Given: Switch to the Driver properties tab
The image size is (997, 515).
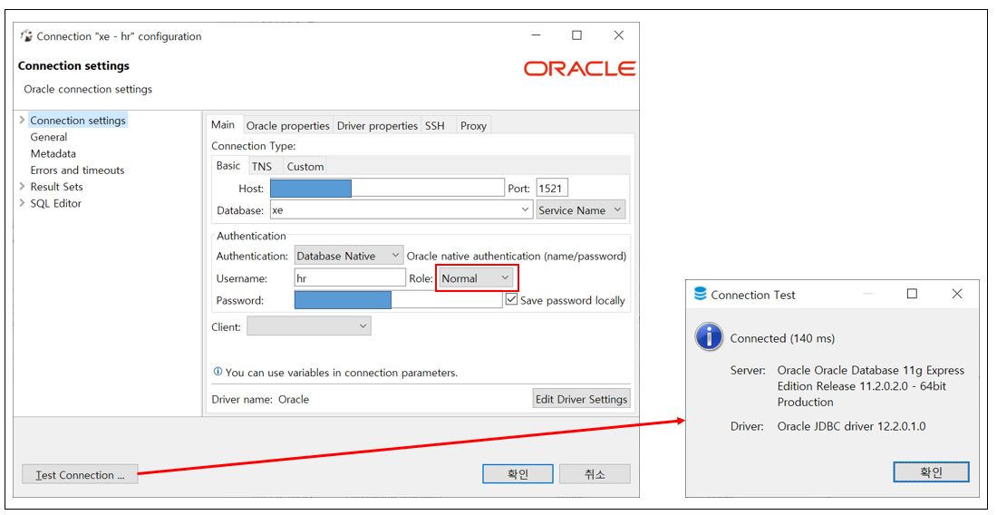Looking at the screenshot, I should point(377,126).
